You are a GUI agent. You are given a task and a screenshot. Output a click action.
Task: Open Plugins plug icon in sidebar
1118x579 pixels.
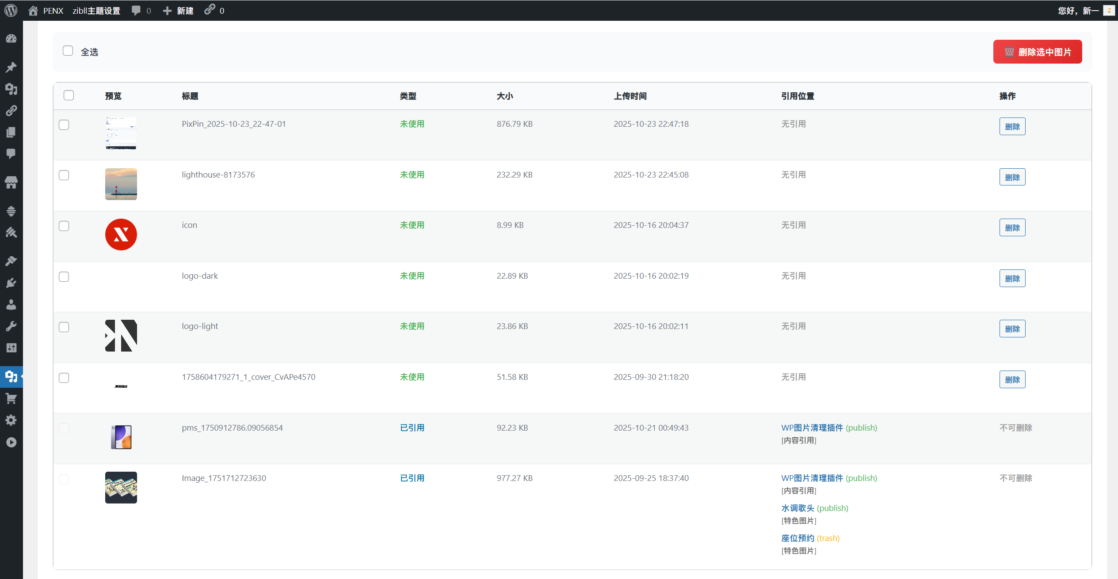pos(11,283)
